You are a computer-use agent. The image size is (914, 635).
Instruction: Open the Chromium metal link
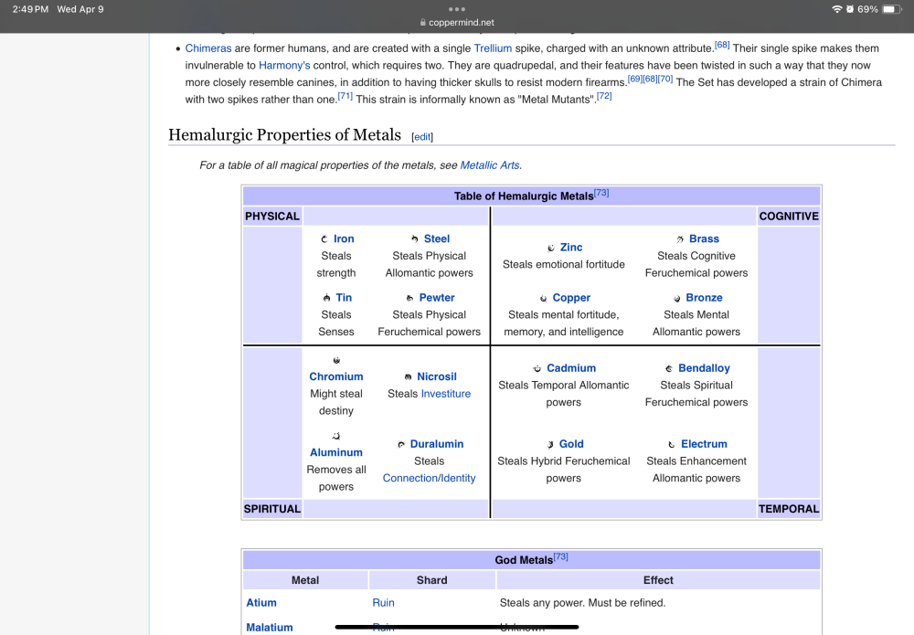tap(336, 377)
